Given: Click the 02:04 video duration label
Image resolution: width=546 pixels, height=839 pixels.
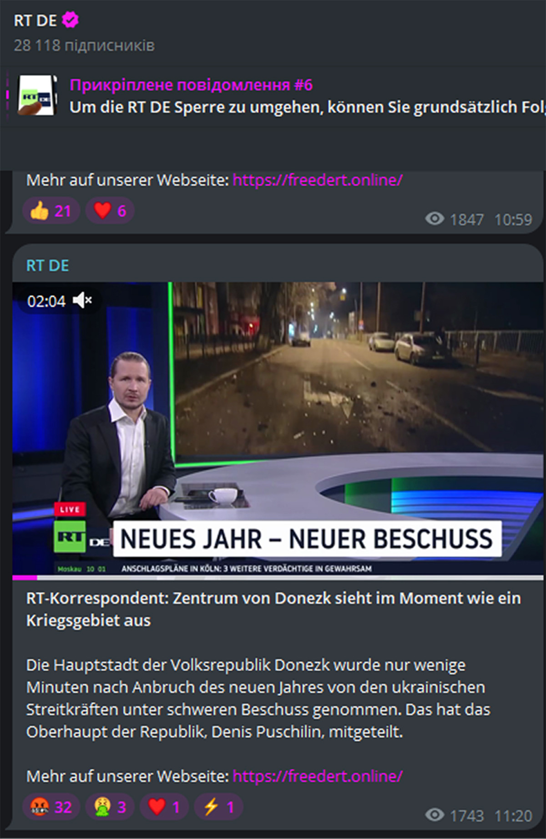Looking at the screenshot, I should point(46,301).
